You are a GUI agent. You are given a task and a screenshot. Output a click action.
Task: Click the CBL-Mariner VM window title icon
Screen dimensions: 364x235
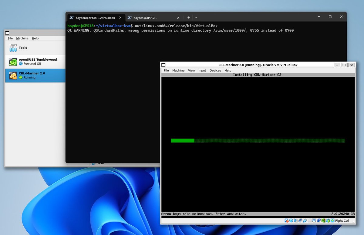pyautogui.click(x=163, y=65)
